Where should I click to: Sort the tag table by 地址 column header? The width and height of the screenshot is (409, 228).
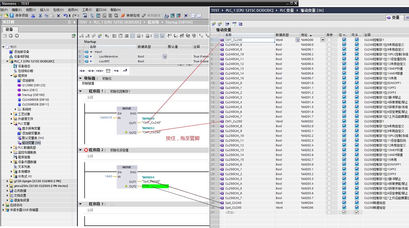tap(312, 35)
